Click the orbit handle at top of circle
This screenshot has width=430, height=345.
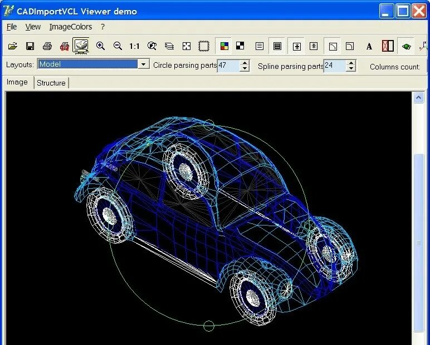209,125
